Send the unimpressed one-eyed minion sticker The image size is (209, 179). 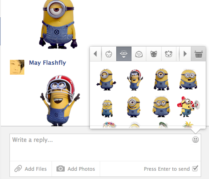[x=161, y=80]
